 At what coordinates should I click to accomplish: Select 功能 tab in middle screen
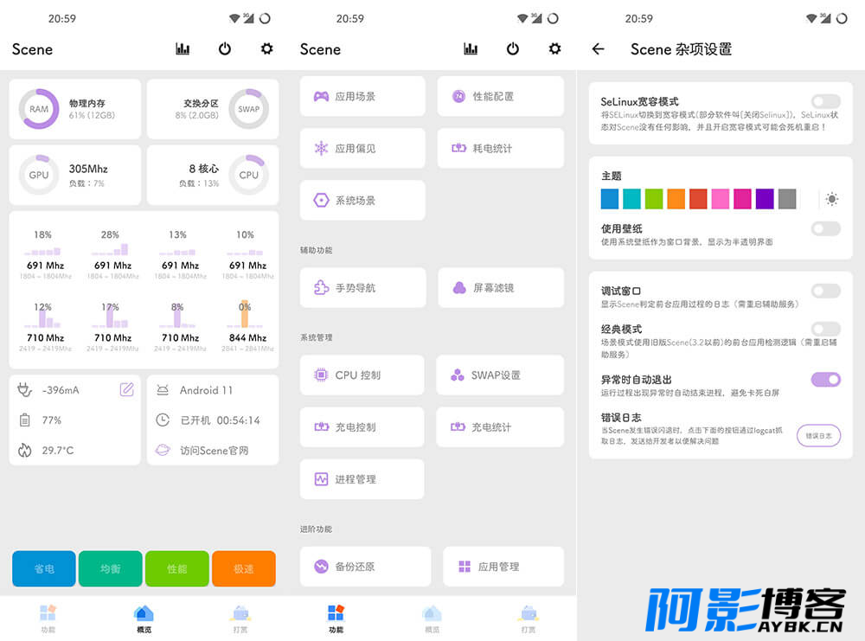coord(336,619)
